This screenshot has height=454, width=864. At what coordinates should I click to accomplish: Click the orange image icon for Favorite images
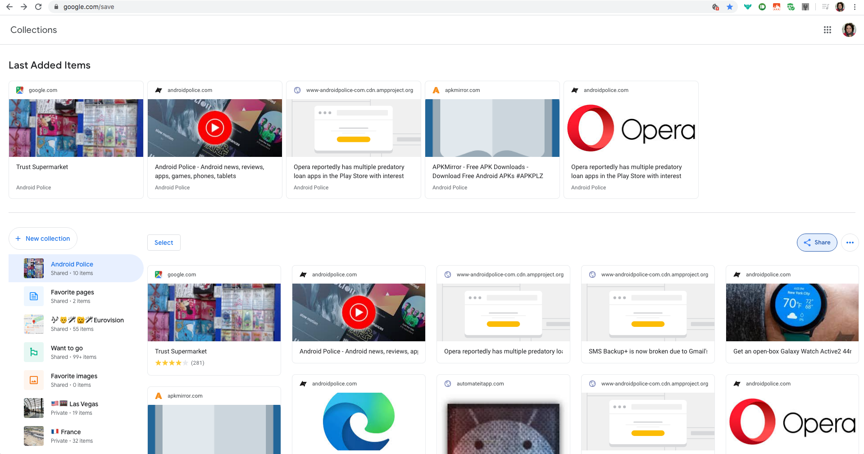point(34,380)
